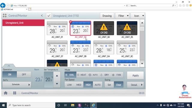This screenshot has width=192, height=108.
Task: Open browser search provider dropdown arrow
Action: tap(175, 5)
